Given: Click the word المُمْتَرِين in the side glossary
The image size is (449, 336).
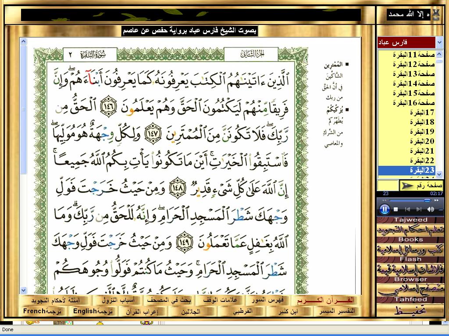Looking at the screenshot, I should coord(333,66).
